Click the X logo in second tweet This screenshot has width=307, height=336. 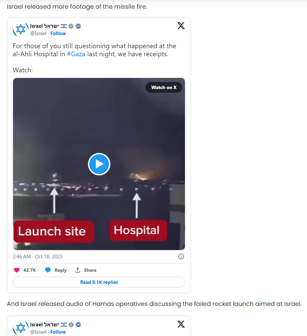point(181,324)
